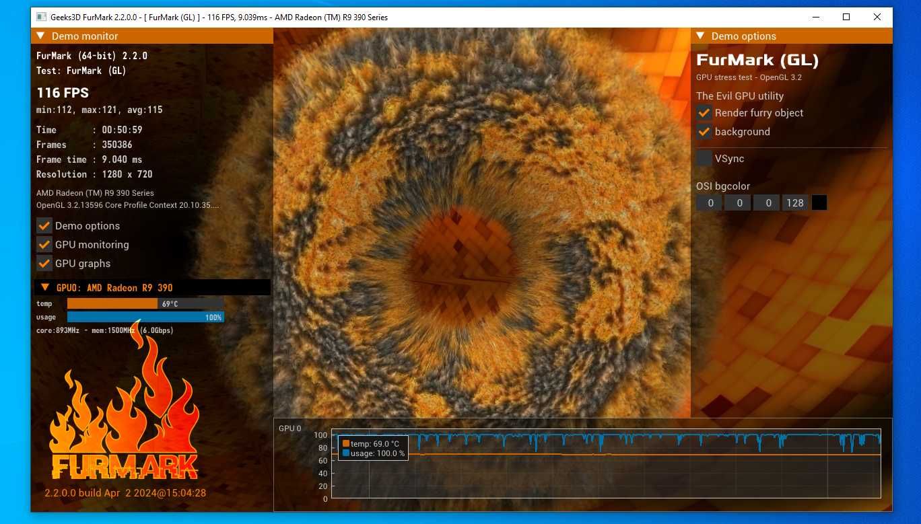Click the Time 00:50:59 row
Viewport: 921px width, 524px height.
tap(90, 130)
